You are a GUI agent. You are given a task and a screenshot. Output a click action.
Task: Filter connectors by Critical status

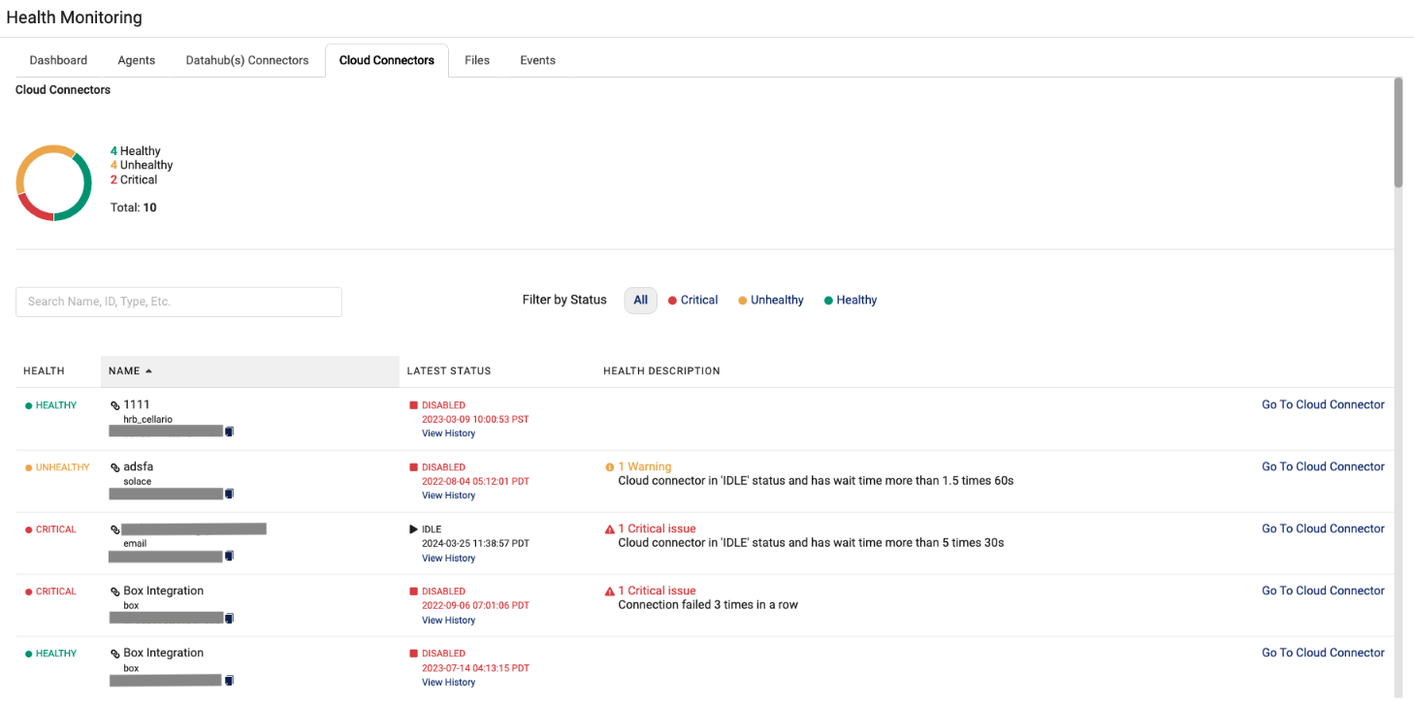coord(692,301)
